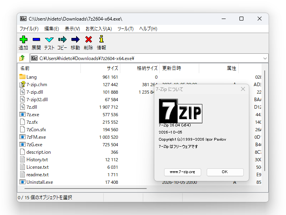Sort by the 格納サイズ column header
The height and width of the screenshot is (215, 286).
pos(140,68)
